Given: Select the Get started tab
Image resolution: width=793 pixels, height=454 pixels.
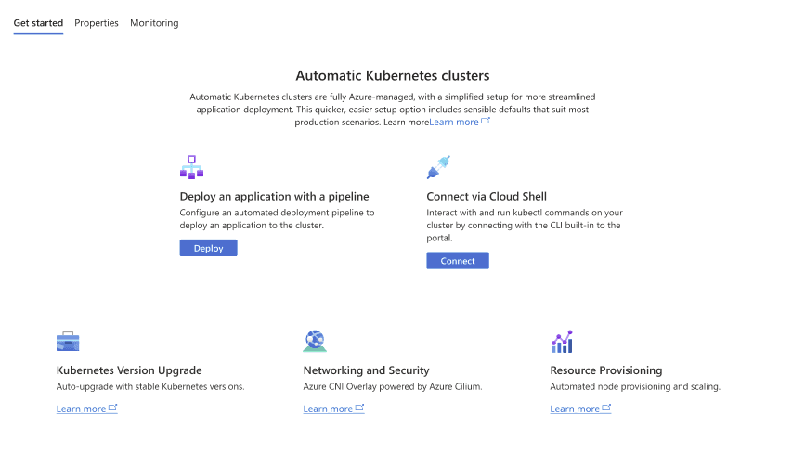Looking at the screenshot, I should [38, 23].
